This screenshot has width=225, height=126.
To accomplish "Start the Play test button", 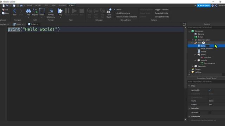I will (x=60, y=11).
